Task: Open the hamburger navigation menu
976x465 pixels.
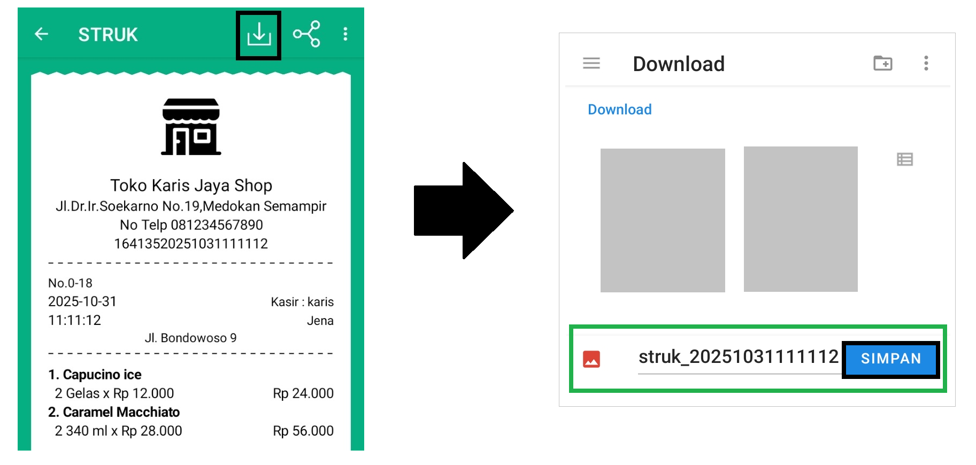Action: click(591, 64)
